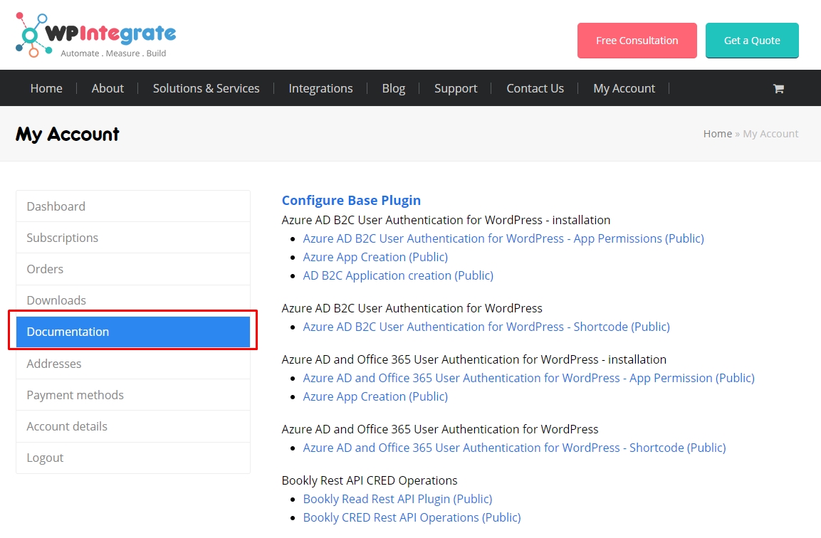Click the 'Bookly Rest API CRED Operations' text
This screenshot has width=821, height=538.
point(369,480)
